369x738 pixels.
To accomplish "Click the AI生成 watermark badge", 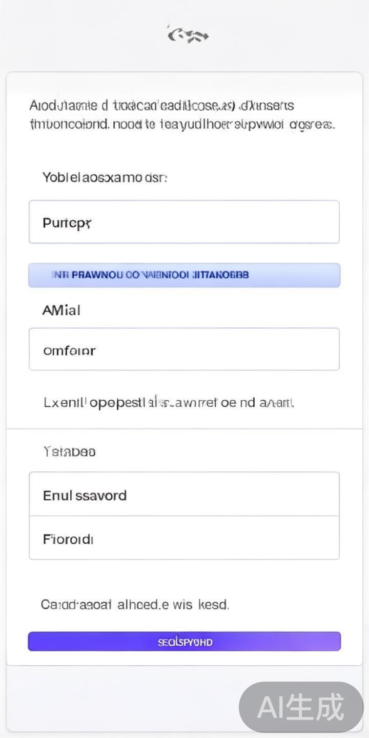I will [301, 707].
